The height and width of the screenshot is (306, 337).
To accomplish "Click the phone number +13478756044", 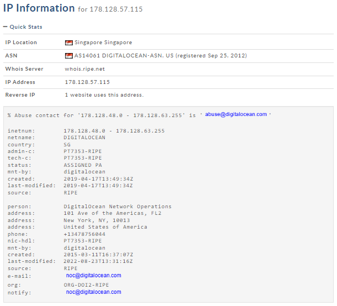I will (84, 234).
